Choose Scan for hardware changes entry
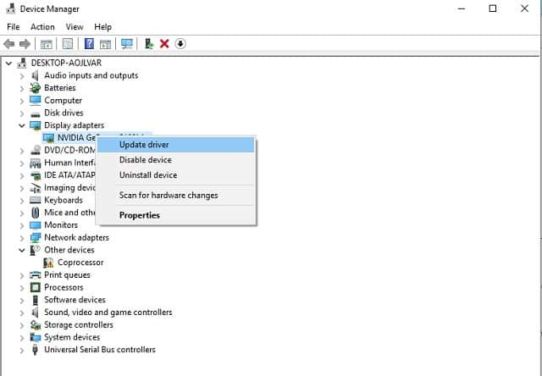 click(175, 196)
